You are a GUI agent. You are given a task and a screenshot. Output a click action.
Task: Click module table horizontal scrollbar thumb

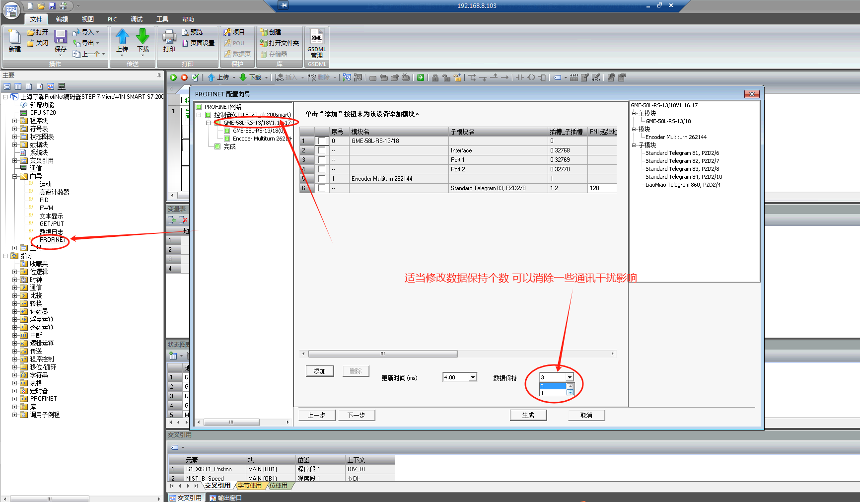coord(383,354)
